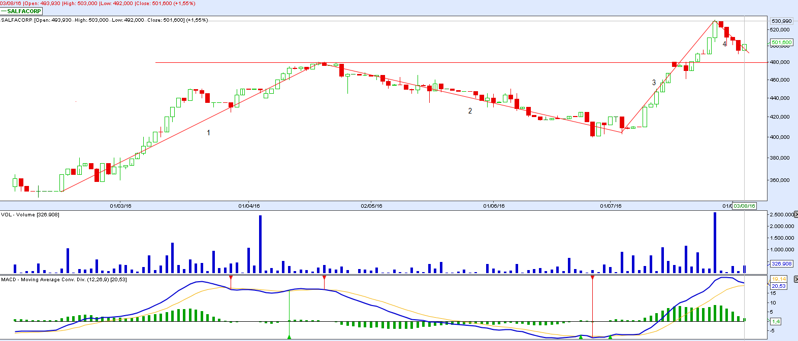
Task: Select the green 501,600 last price label
Action: [781, 43]
